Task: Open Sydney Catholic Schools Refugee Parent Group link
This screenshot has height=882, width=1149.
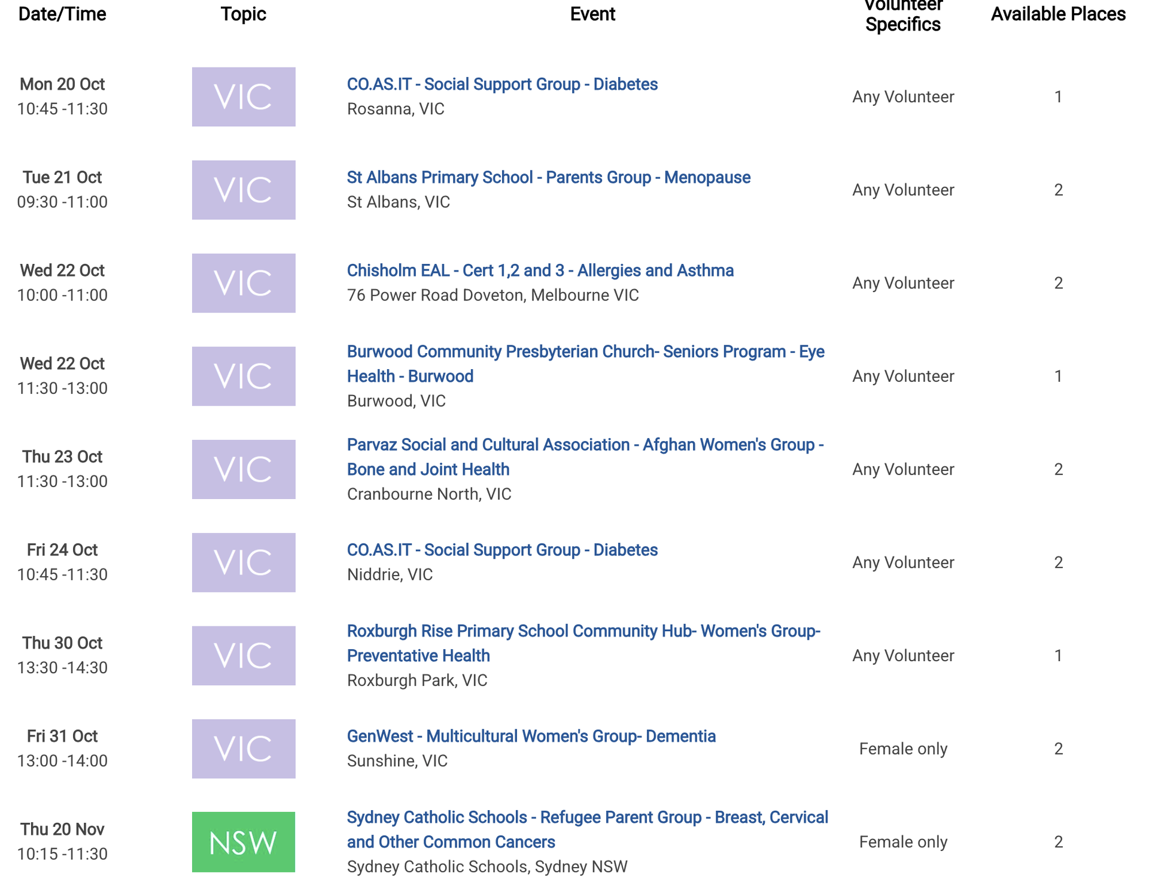Action: 587,817
